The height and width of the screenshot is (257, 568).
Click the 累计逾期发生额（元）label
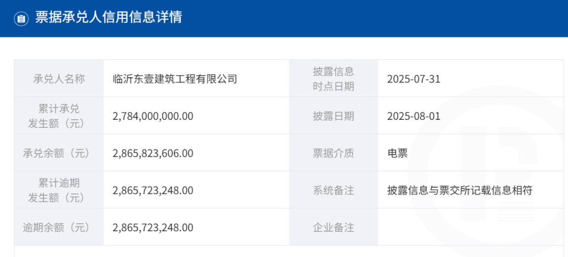(59, 190)
